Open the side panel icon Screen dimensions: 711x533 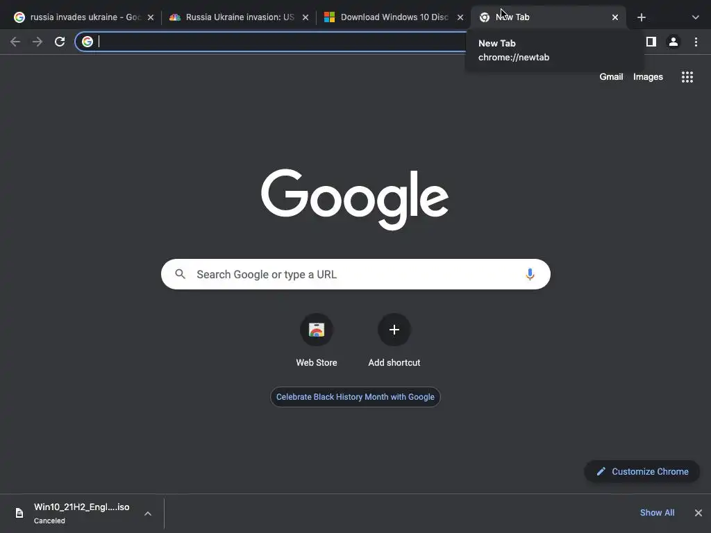651,42
